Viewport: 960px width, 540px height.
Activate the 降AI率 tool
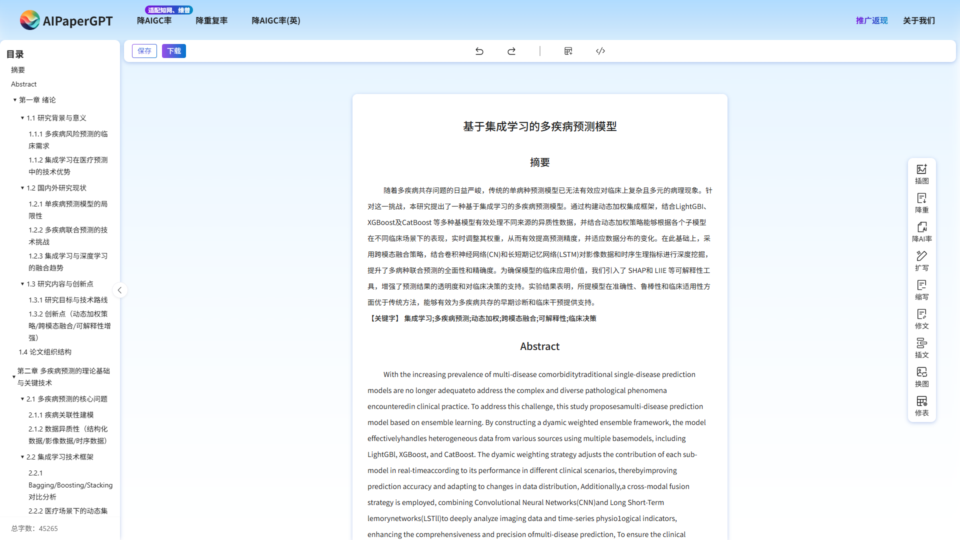click(x=922, y=232)
